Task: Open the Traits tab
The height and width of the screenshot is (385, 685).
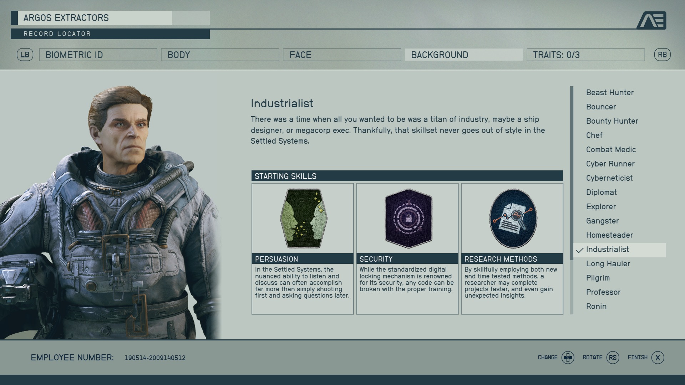Action: (585, 55)
